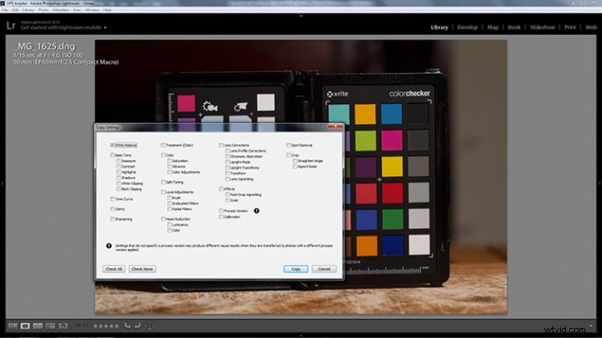Enable Noise Reduction checkbox

tap(163, 219)
